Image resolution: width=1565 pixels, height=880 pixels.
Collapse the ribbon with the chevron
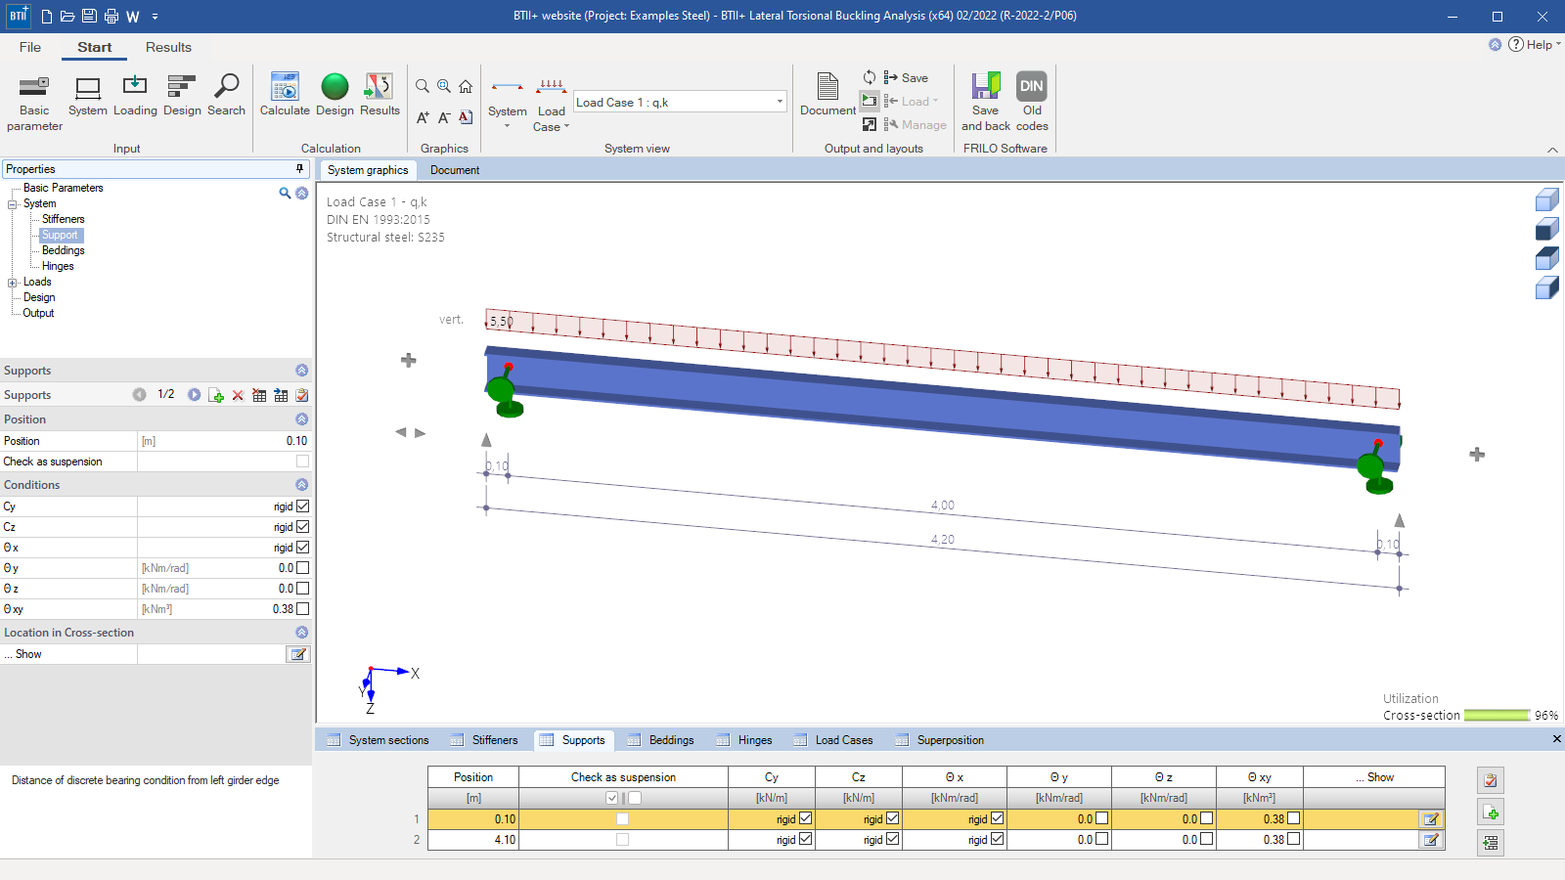1552,150
